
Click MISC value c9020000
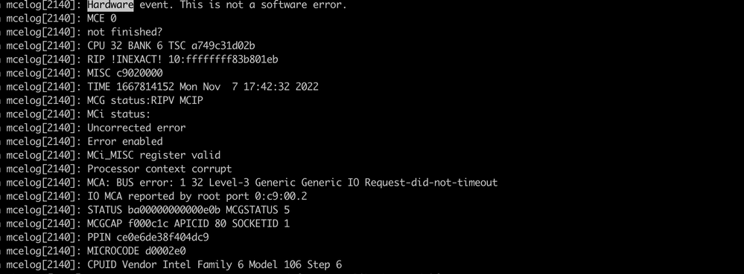pyautogui.click(x=139, y=73)
